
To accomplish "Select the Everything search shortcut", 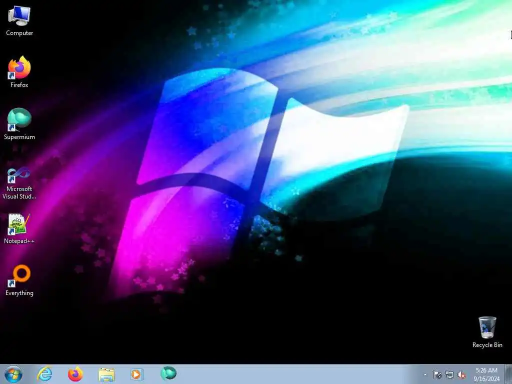I will tap(19, 280).
